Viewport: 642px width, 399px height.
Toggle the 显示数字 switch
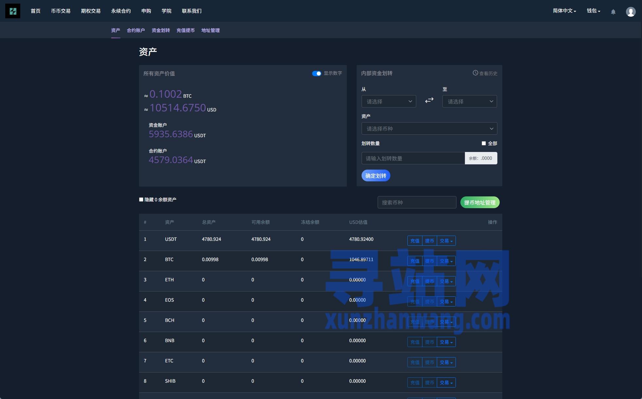tap(316, 74)
